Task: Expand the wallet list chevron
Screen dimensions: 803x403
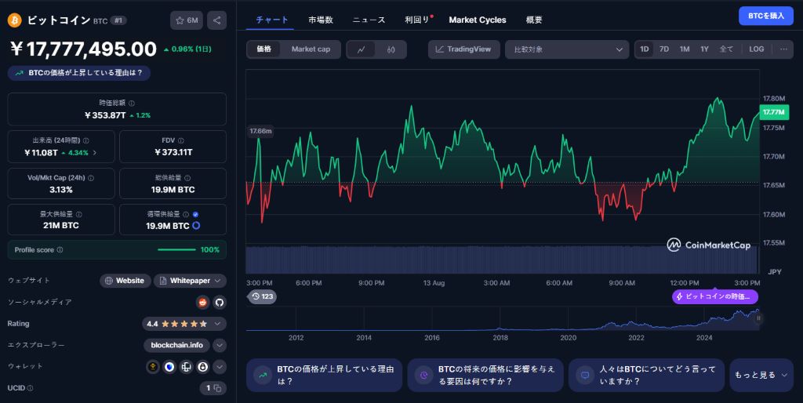Action: (220, 367)
